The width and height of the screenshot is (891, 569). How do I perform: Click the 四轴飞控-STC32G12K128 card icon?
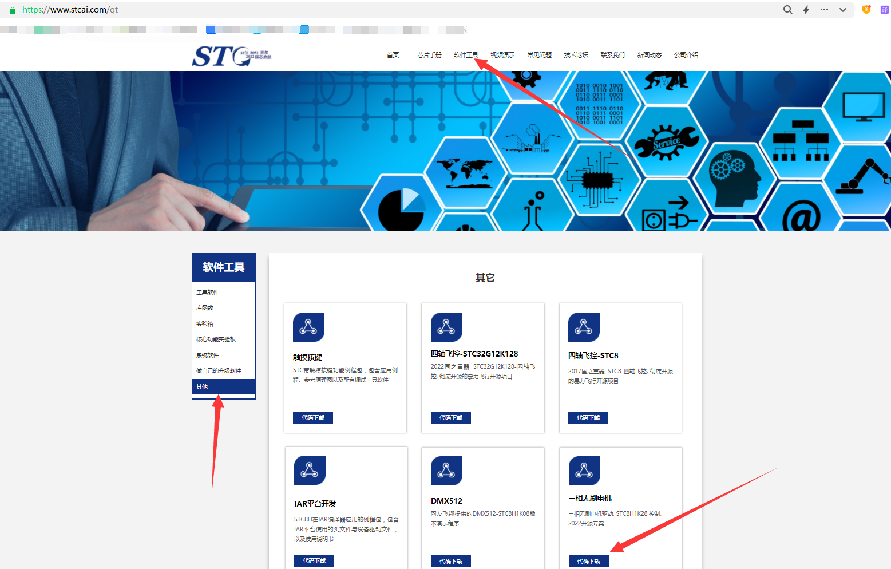tap(446, 327)
